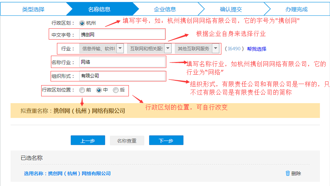Image resolution: width=330 pixels, height=186 pixels.
Task: Expand the 其他互联网服务 dropdown
Action: tap(215, 49)
